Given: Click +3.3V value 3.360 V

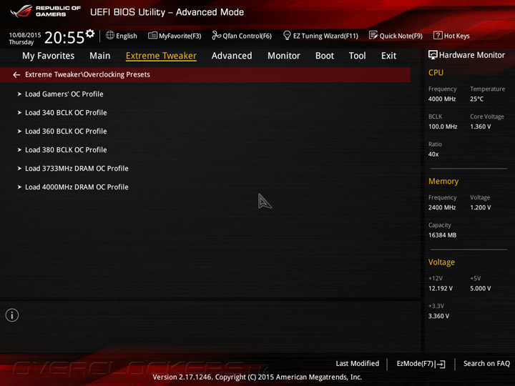Looking at the screenshot, I should [438, 316].
